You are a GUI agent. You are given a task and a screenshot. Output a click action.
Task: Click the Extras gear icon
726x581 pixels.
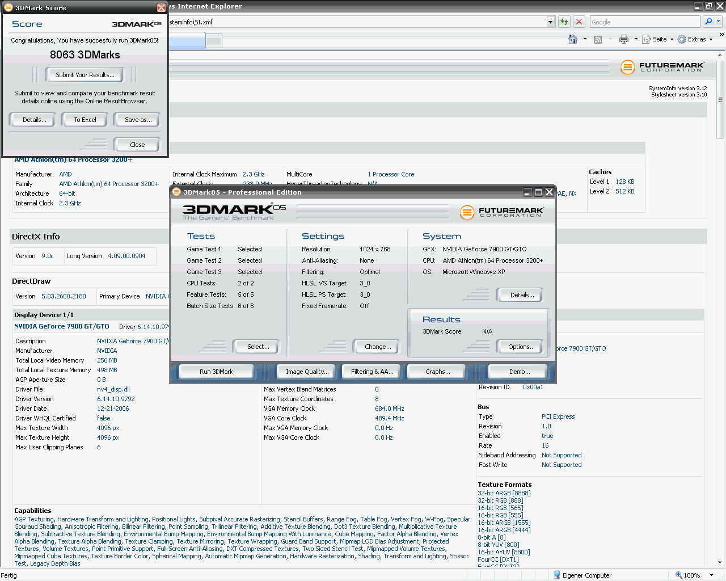682,39
